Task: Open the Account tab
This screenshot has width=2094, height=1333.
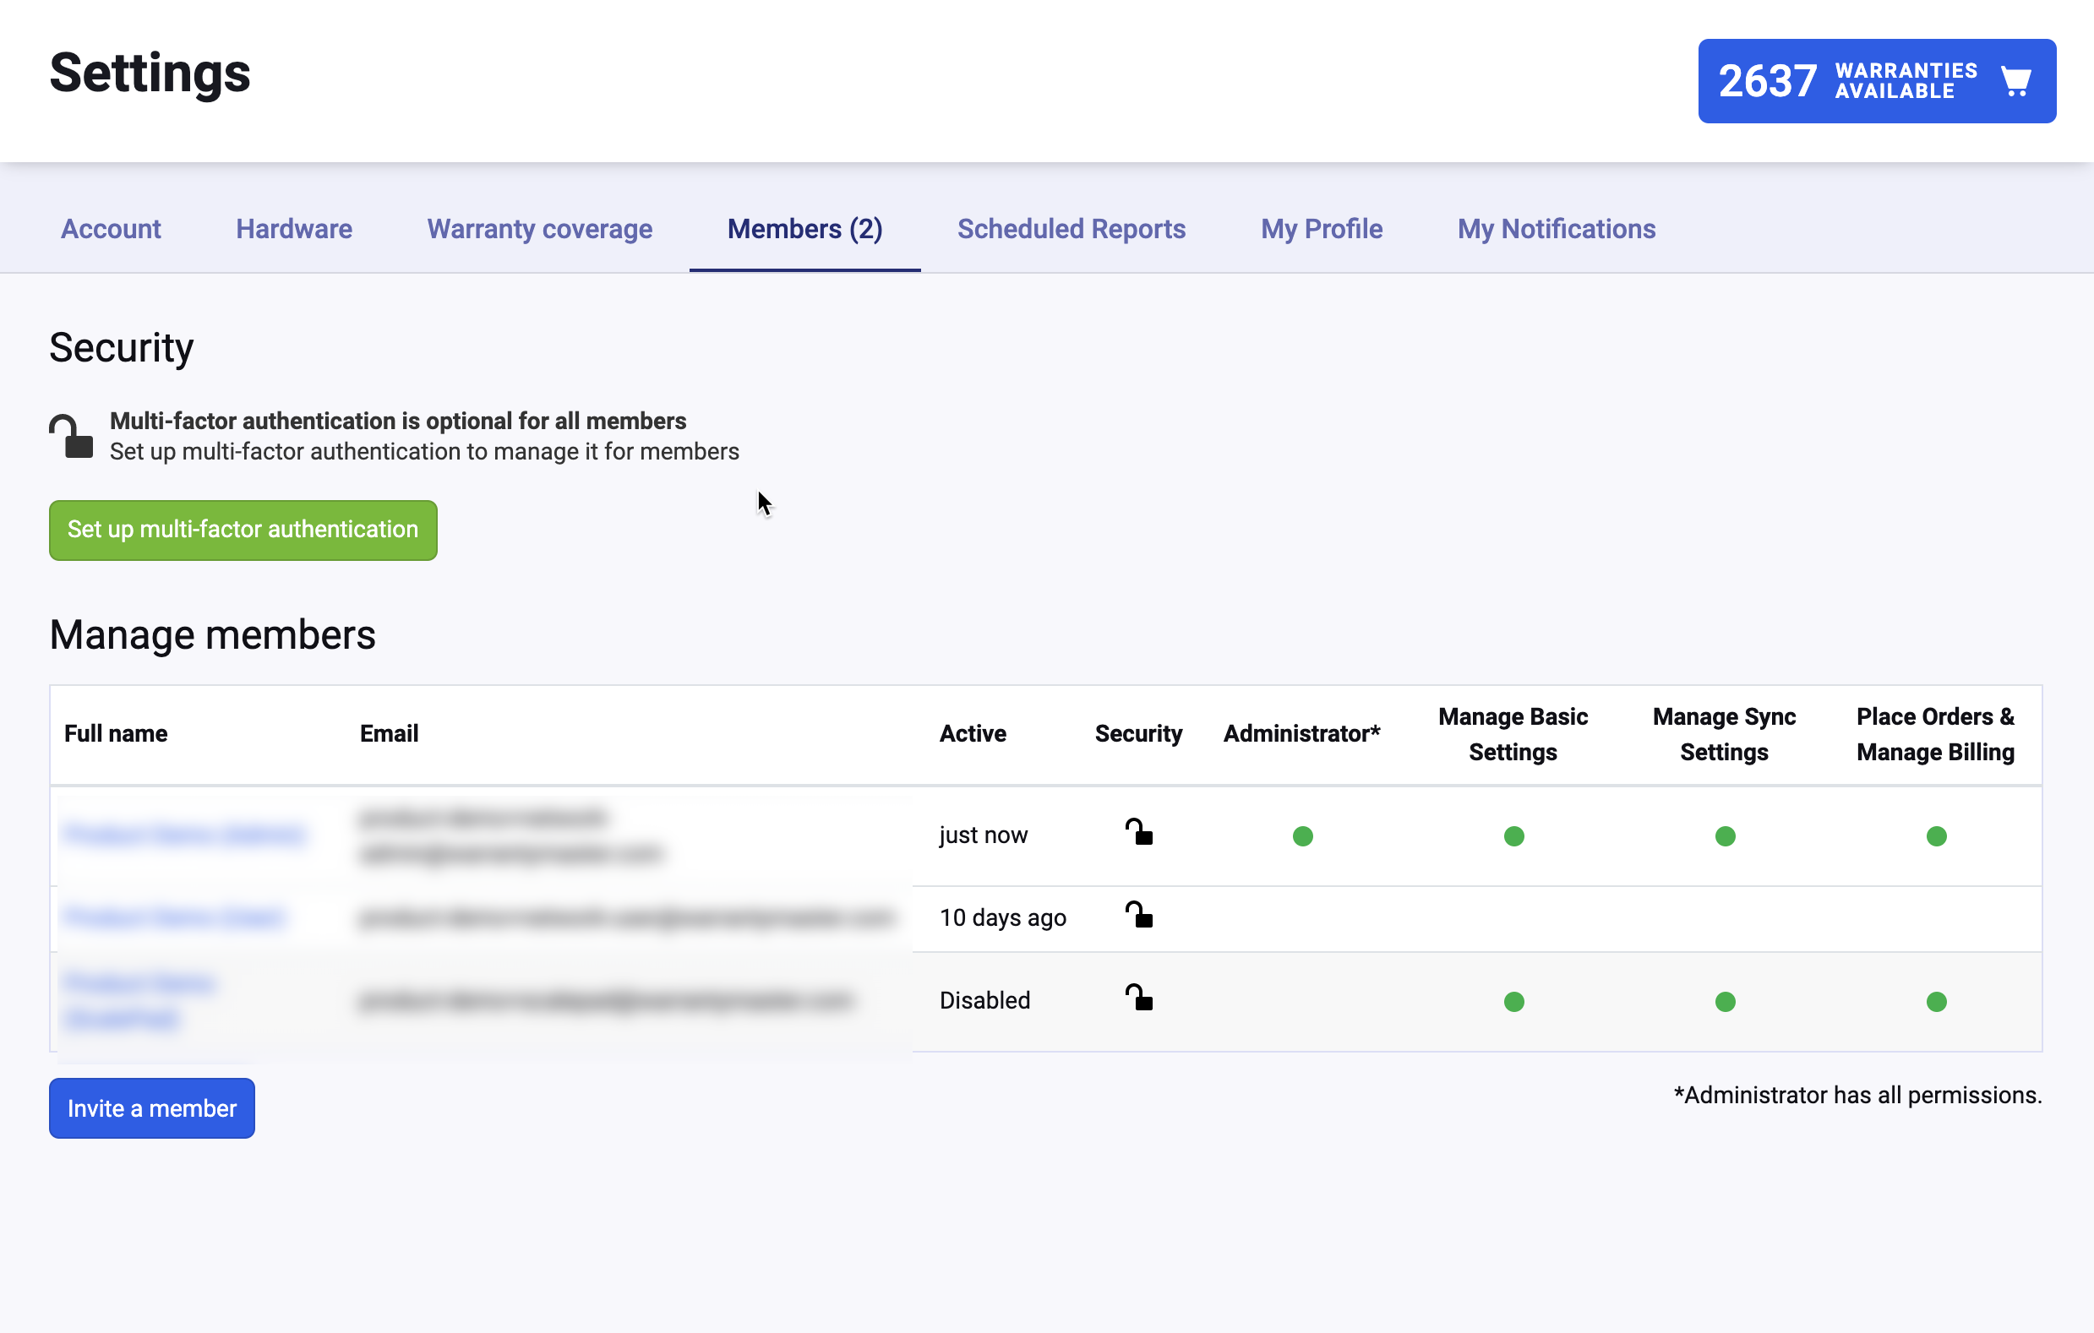Action: click(111, 229)
